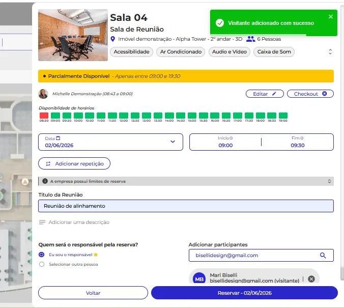The image size is (344, 308).
Task: Click the 'Parcialmente Disponível' status banner
Action: [x=186, y=76]
